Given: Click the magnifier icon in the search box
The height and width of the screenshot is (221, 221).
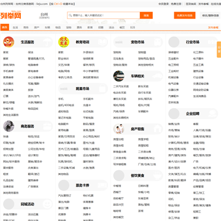Looking at the screenshot, I should [x=70, y=15].
